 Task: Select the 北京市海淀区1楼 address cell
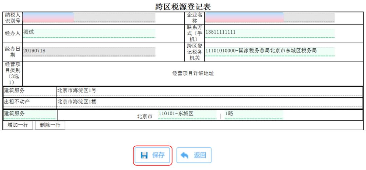(209, 103)
